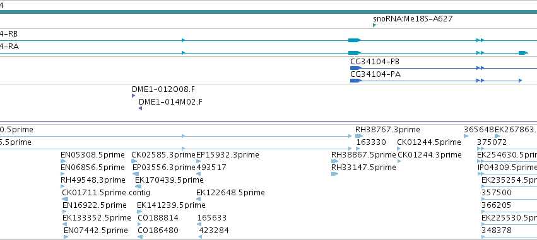
Task: Select the DME1-012O08.F purple marker
Action: [x=133, y=96]
